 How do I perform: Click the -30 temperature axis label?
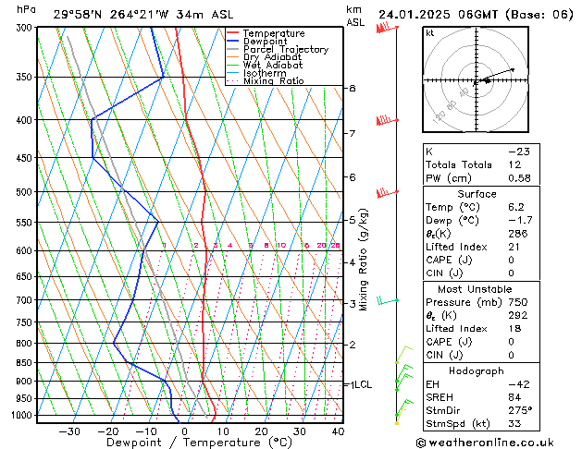pos(69,431)
